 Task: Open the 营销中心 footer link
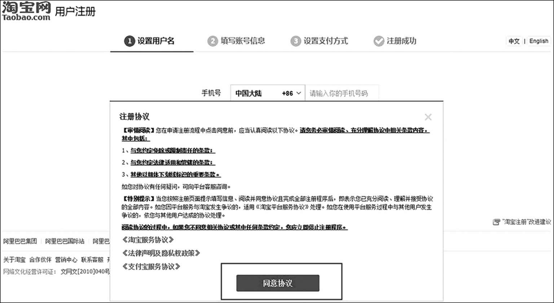(x=66, y=260)
